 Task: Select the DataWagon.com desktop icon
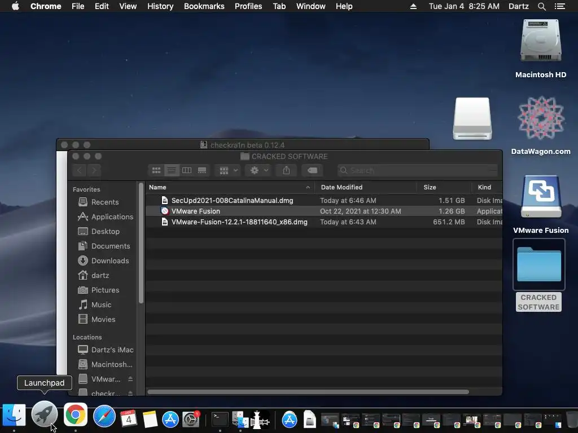click(x=540, y=118)
